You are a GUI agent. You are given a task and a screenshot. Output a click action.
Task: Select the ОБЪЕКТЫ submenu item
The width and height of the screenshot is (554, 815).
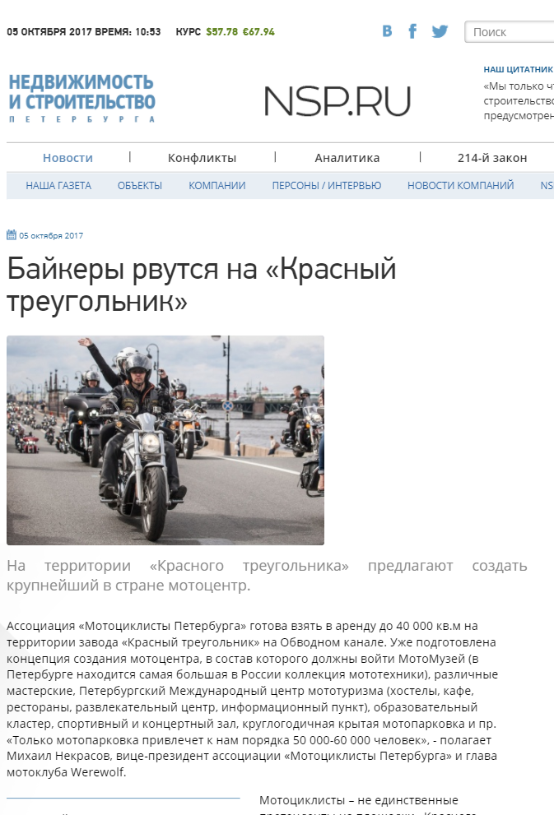[x=139, y=186]
